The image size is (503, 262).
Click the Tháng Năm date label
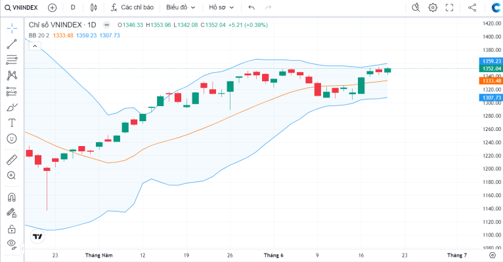click(98, 255)
